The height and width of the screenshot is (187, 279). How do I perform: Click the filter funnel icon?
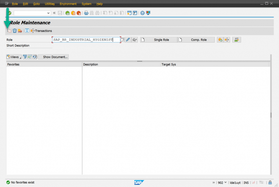click(x=25, y=57)
